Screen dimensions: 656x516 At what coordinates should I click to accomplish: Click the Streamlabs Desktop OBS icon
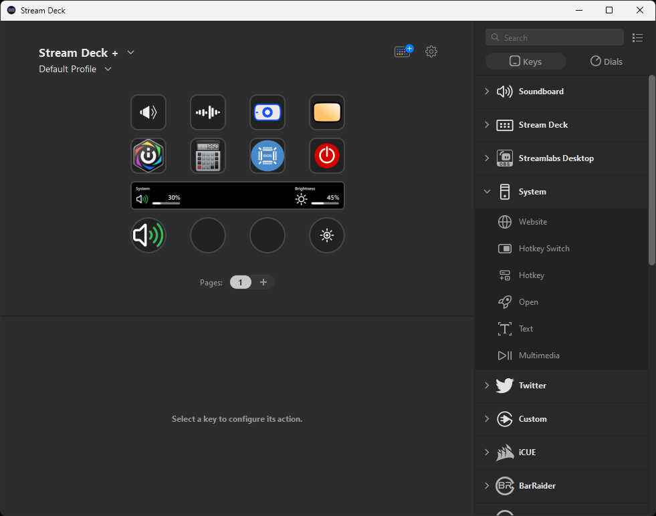coord(505,158)
